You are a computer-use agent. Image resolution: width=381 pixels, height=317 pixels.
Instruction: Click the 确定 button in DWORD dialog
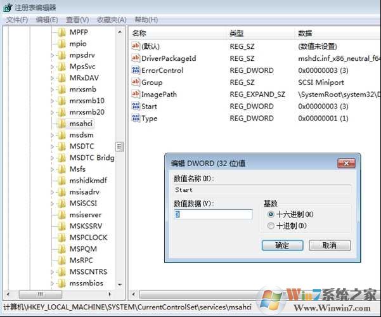pyautogui.click(x=282, y=245)
